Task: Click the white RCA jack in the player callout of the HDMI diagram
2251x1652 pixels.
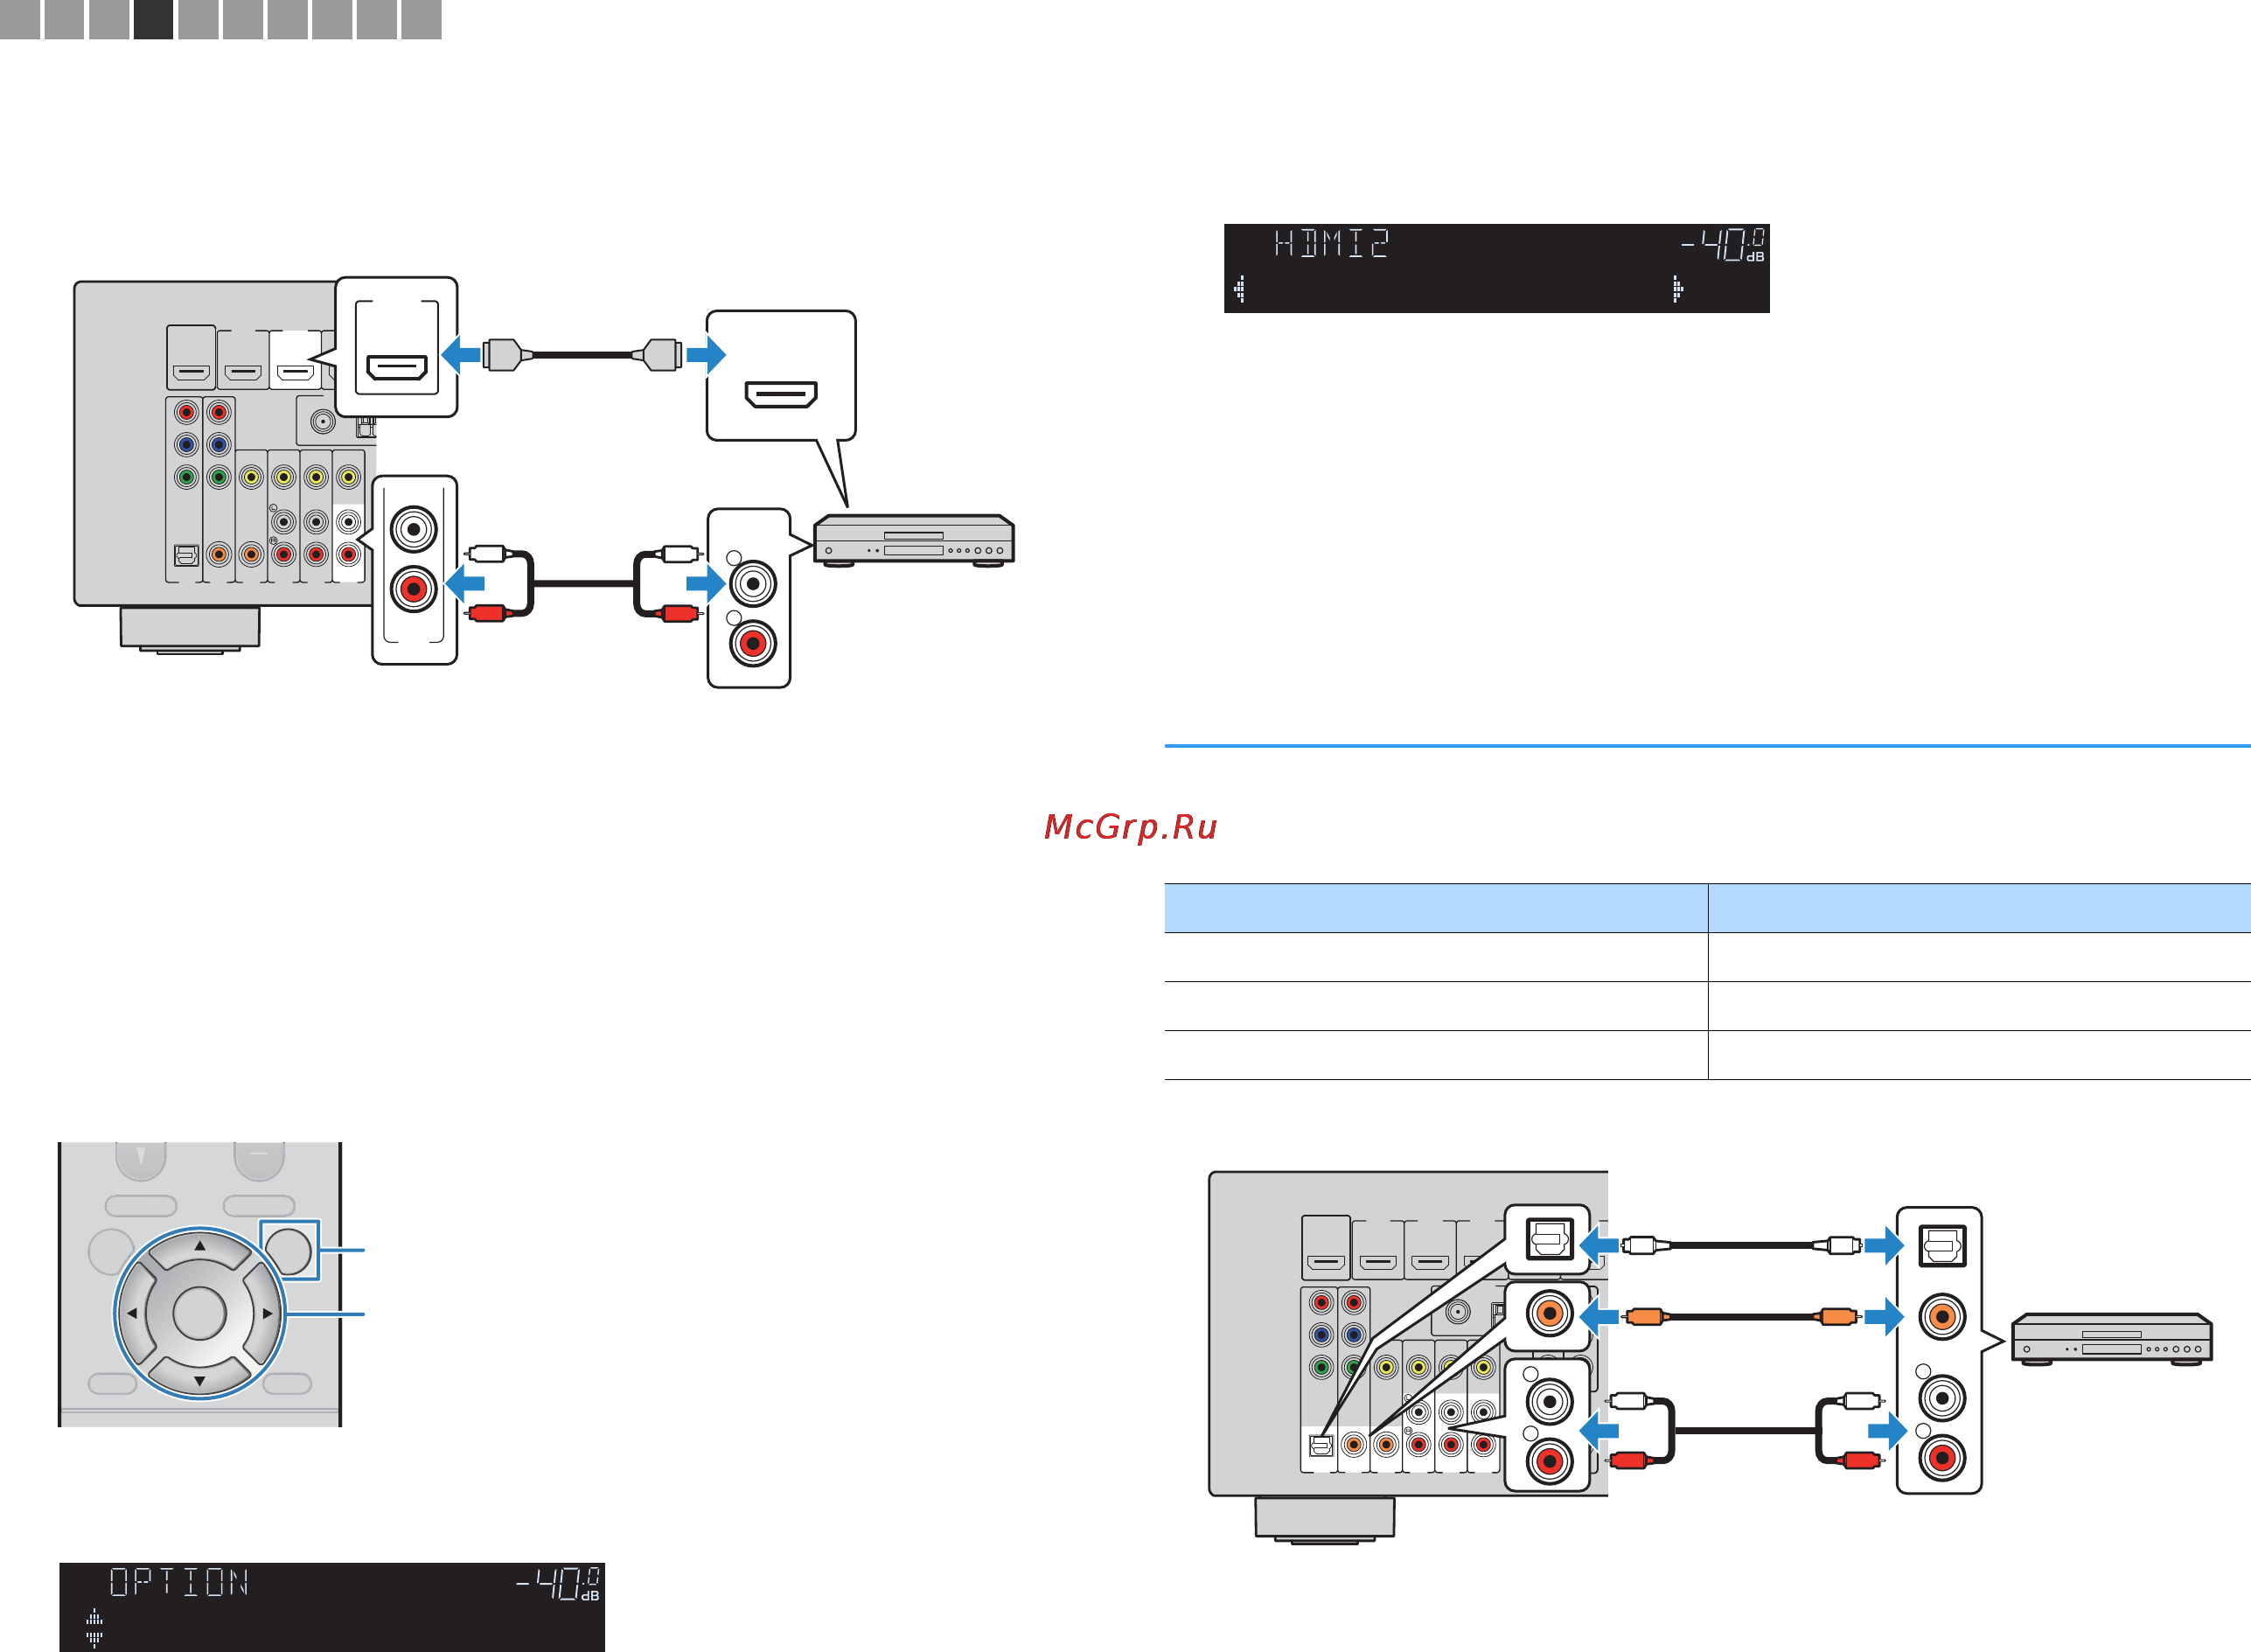Action: click(753, 583)
